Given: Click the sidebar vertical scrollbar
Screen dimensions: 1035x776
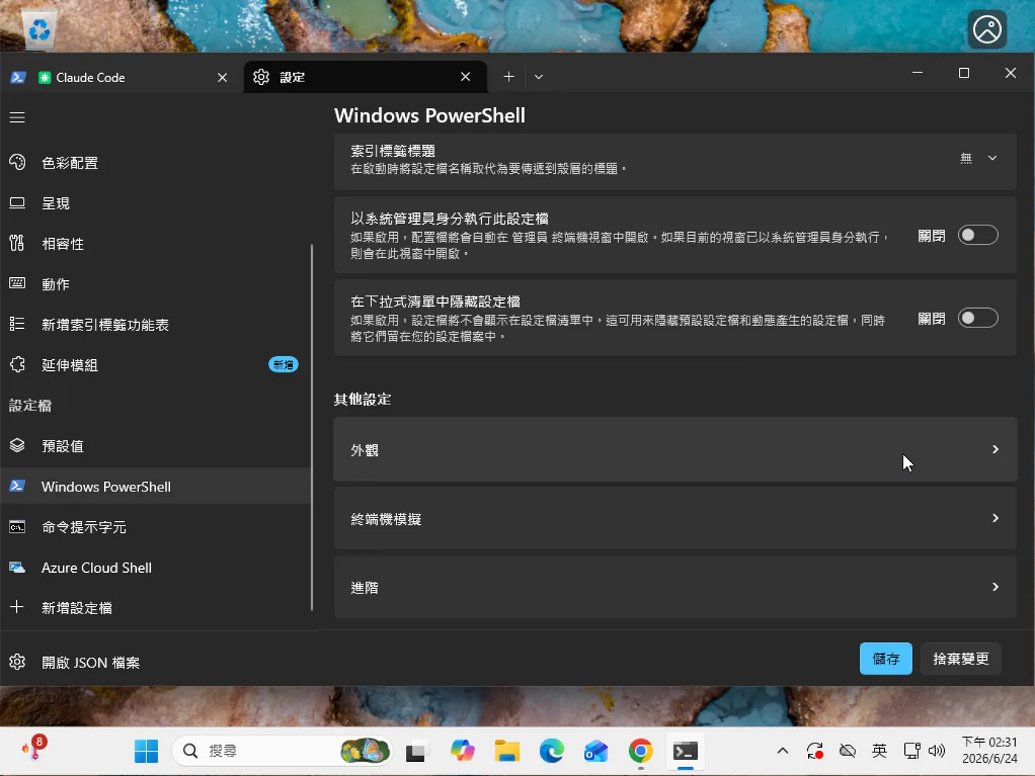Looking at the screenshot, I should point(312,427).
